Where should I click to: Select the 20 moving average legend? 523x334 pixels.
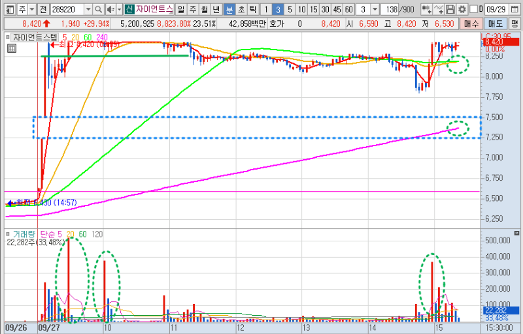76,37
